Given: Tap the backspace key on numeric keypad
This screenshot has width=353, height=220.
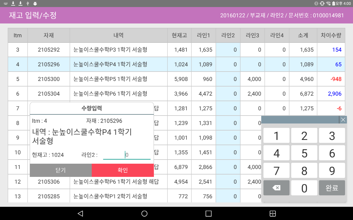Looking at the screenshot, I should 276,188.
